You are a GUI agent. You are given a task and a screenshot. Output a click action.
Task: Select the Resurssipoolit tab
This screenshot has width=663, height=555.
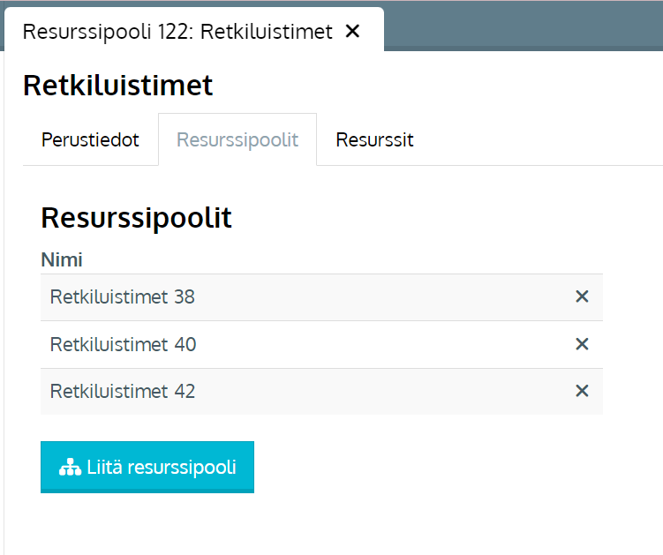(237, 140)
